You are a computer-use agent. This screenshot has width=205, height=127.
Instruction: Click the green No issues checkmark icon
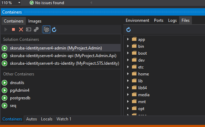pos(32,3)
